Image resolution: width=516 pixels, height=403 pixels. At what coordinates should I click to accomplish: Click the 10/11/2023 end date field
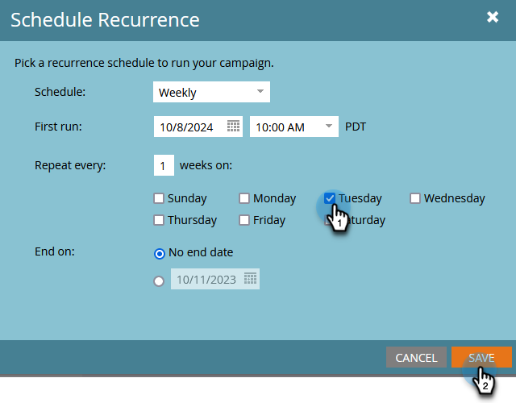tap(215, 279)
